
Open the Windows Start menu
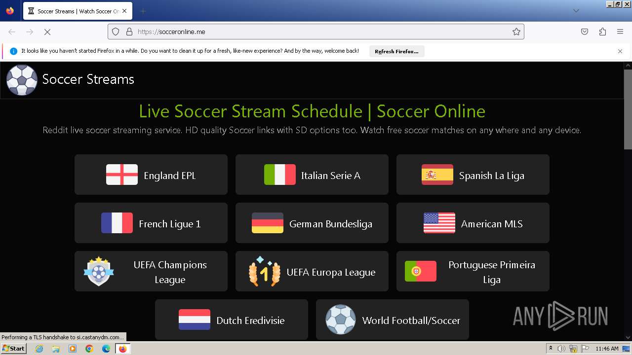[13, 349]
